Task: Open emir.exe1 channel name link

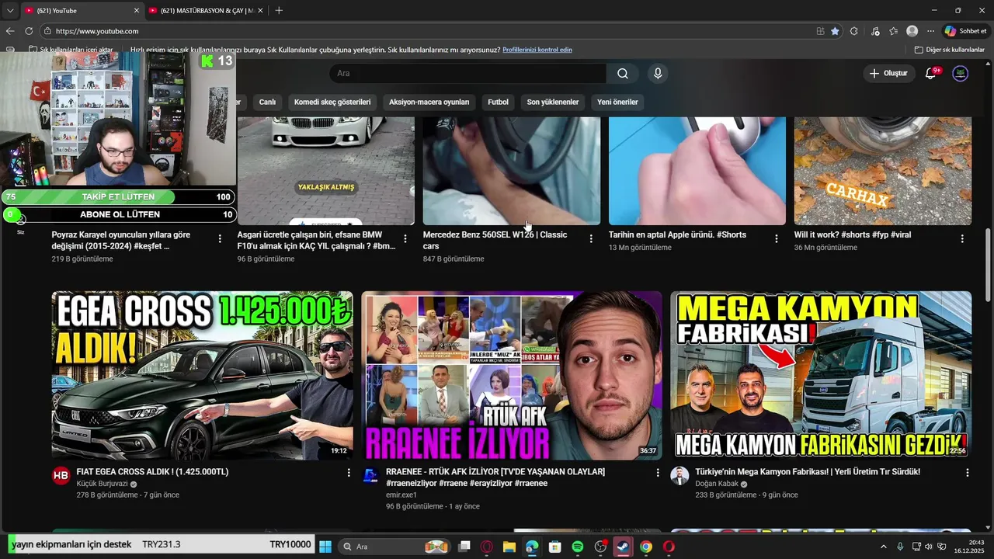Action: [401, 495]
